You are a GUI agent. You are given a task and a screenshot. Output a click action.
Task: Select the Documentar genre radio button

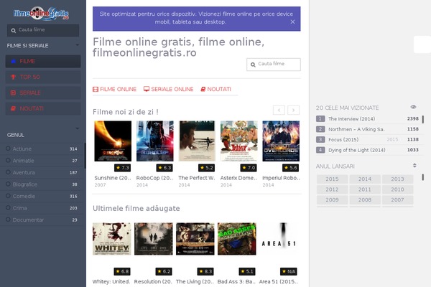coord(8,220)
